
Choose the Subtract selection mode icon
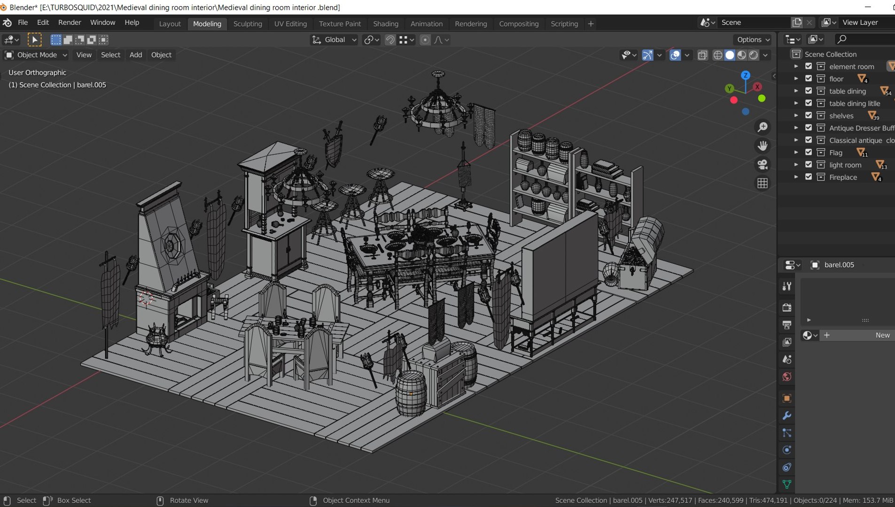[x=80, y=40]
